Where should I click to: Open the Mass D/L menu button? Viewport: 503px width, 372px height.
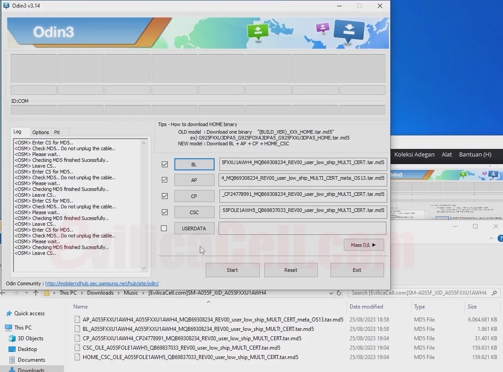coord(364,245)
